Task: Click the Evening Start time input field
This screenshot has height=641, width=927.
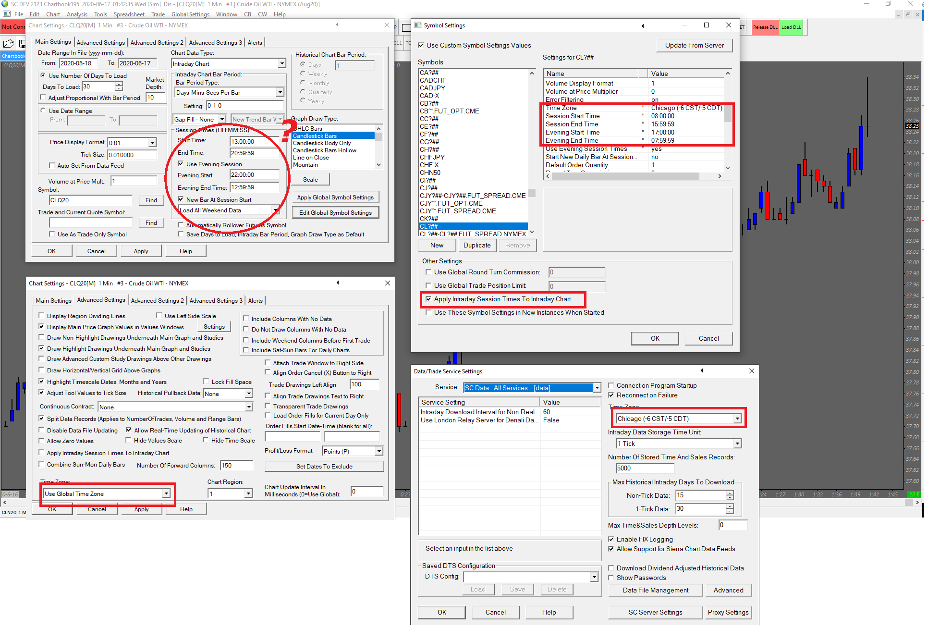Action: click(x=254, y=175)
